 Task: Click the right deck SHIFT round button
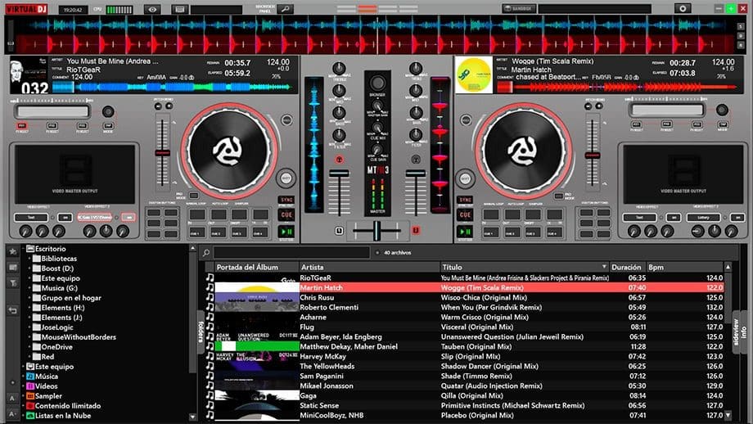[466, 178]
